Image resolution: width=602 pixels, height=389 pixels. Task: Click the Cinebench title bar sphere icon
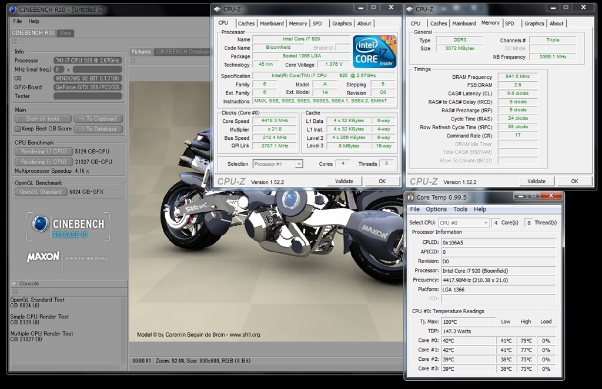point(13,9)
